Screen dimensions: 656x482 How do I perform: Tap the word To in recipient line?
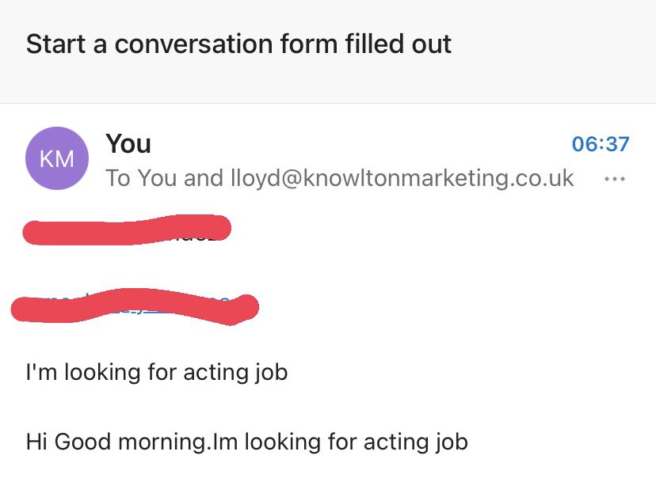117,178
